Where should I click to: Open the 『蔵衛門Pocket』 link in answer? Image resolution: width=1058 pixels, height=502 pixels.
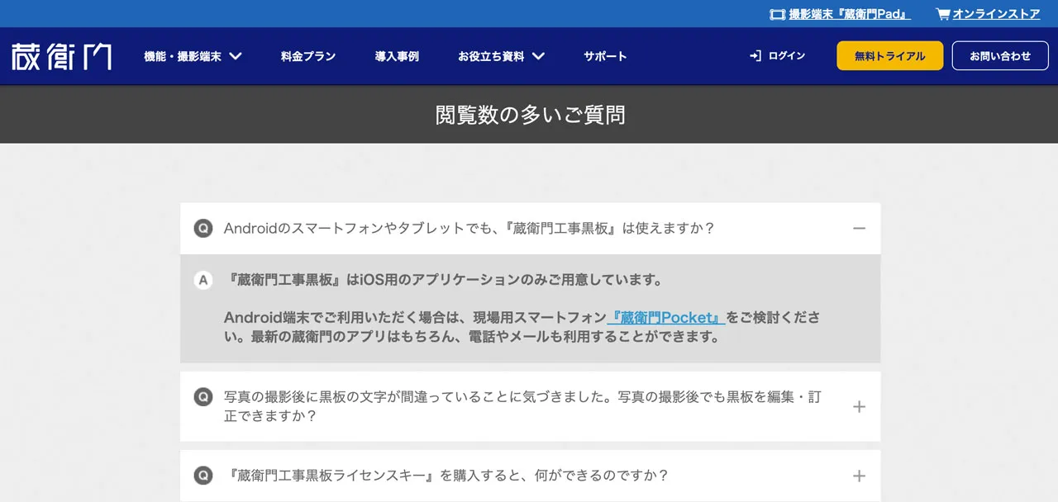click(x=665, y=318)
